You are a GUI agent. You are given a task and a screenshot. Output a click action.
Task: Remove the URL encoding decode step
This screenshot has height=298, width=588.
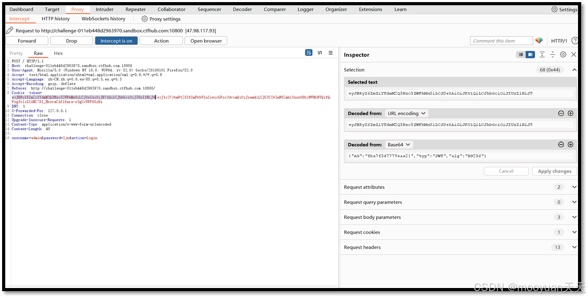click(561, 113)
